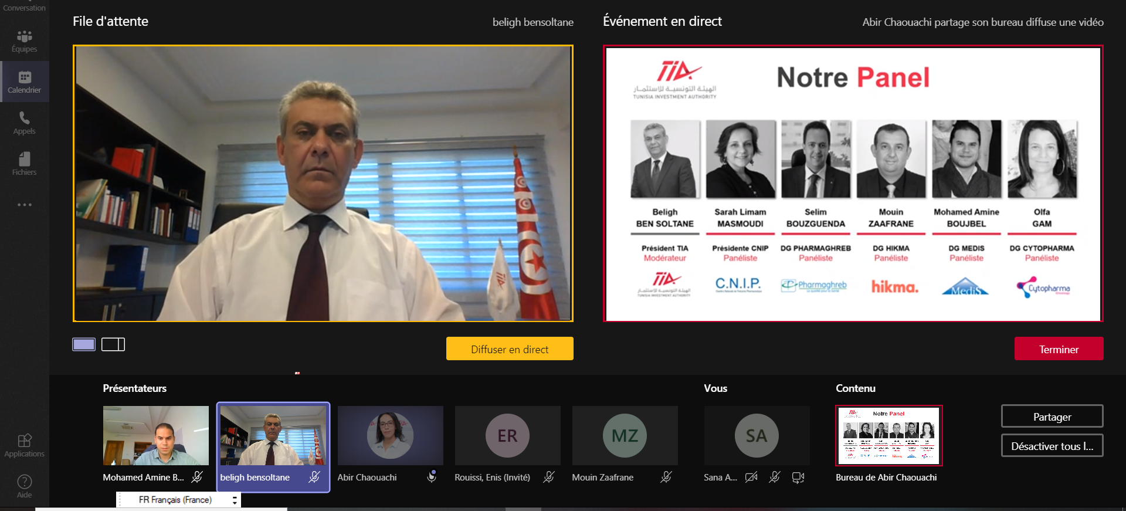Select Mohamed Amine B... presenter video thumbnail
The width and height of the screenshot is (1126, 511).
point(156,435)
